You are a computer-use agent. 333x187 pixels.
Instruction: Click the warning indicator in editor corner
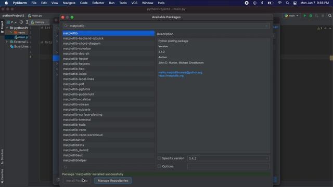point(319,28)
